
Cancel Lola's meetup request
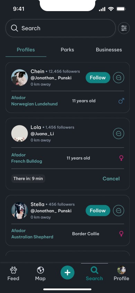coord(111,179)
